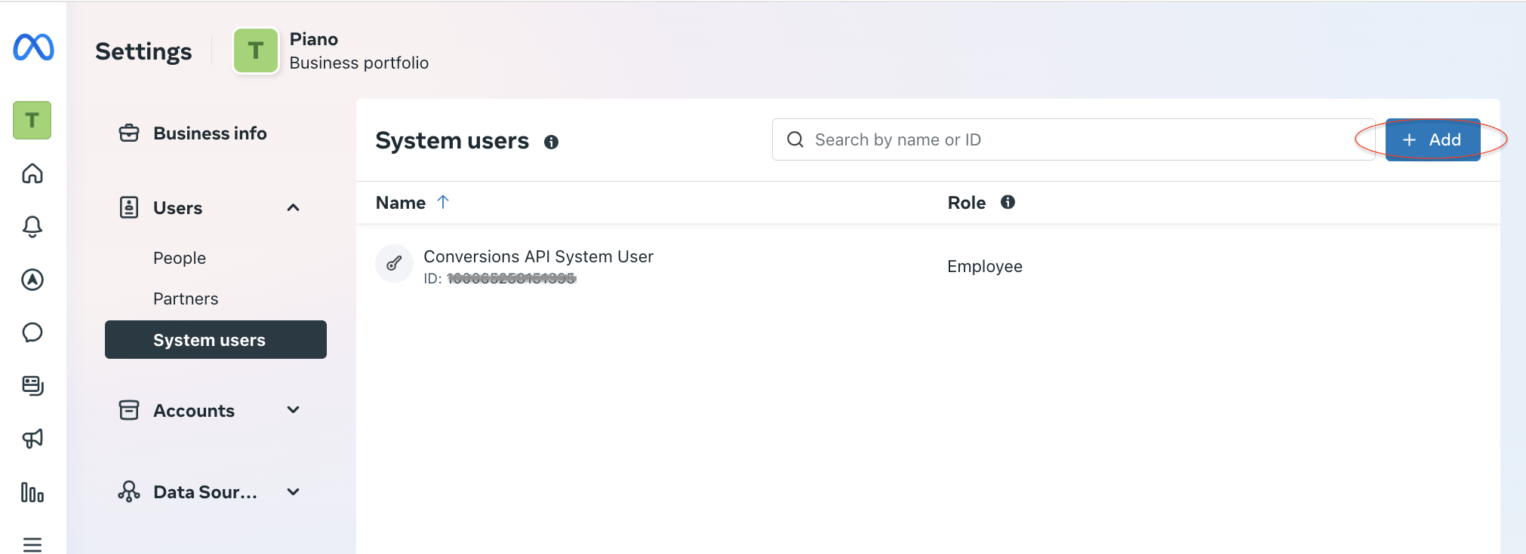The width and height of the screenshot is (1526, 554).
Task: Click the Users badge icon
Action: coord(129,207)
